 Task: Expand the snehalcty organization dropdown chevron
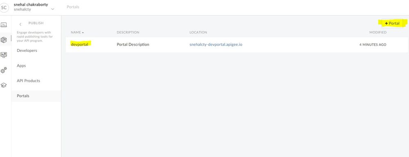click(53, 9)
